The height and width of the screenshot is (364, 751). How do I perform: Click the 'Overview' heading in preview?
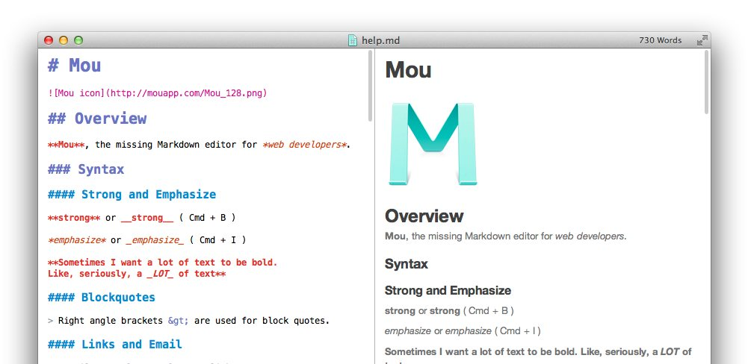(424, 216)
